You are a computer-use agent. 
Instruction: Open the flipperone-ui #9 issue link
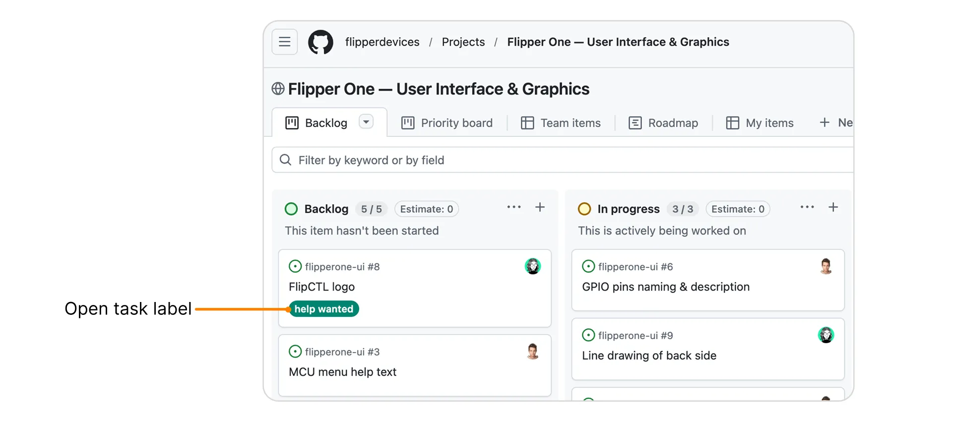pos(636,336)
